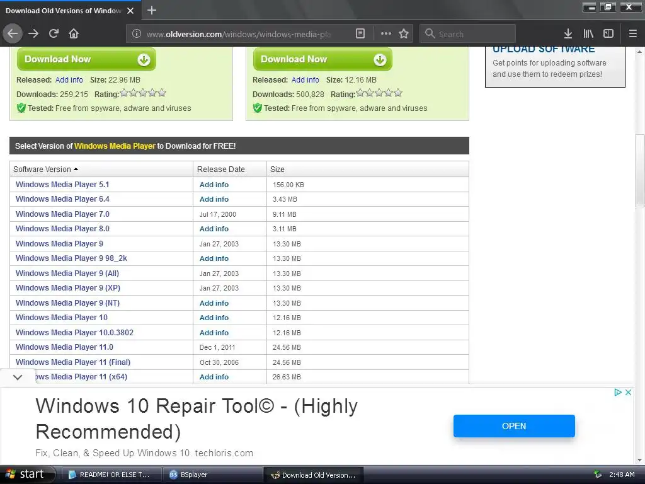Viewport: 645px width, 484px height.
Task: Click the Jul 17, 2000 release date
Action: pyautogui.click(x=217, y=214)
